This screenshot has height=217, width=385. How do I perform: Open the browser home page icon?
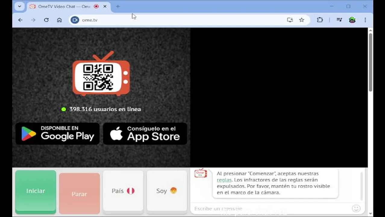click(x=59, y=20)
